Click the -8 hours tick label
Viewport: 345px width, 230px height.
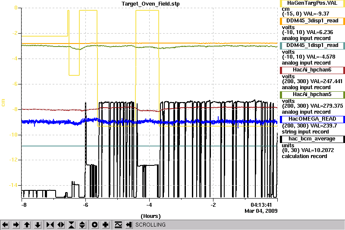[24, 205]
